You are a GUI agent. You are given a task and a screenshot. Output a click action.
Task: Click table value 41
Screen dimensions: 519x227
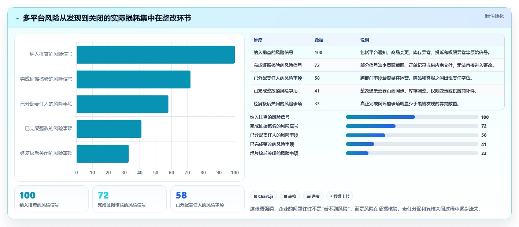pyautogui.click(x=317, y=91)
